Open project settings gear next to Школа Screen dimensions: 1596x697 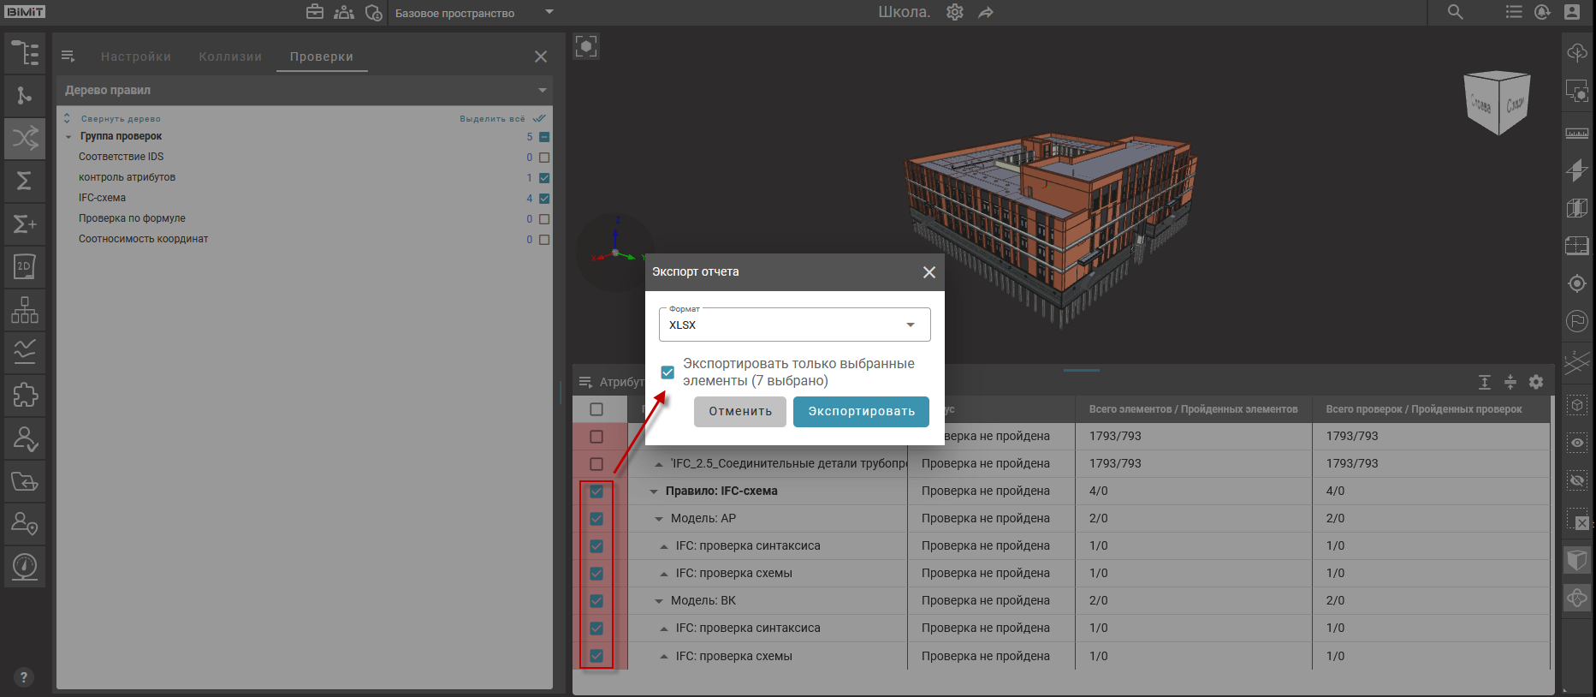click(955, 12)
